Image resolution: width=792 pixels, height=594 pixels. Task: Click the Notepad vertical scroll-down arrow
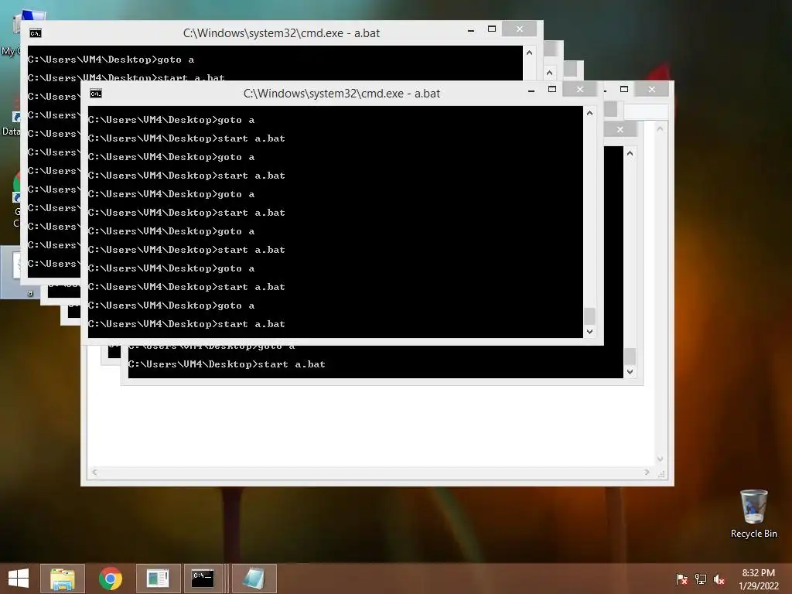(660, 459)
